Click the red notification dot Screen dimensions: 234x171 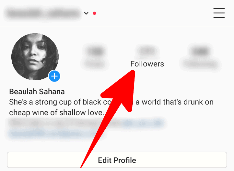(94, 13)
